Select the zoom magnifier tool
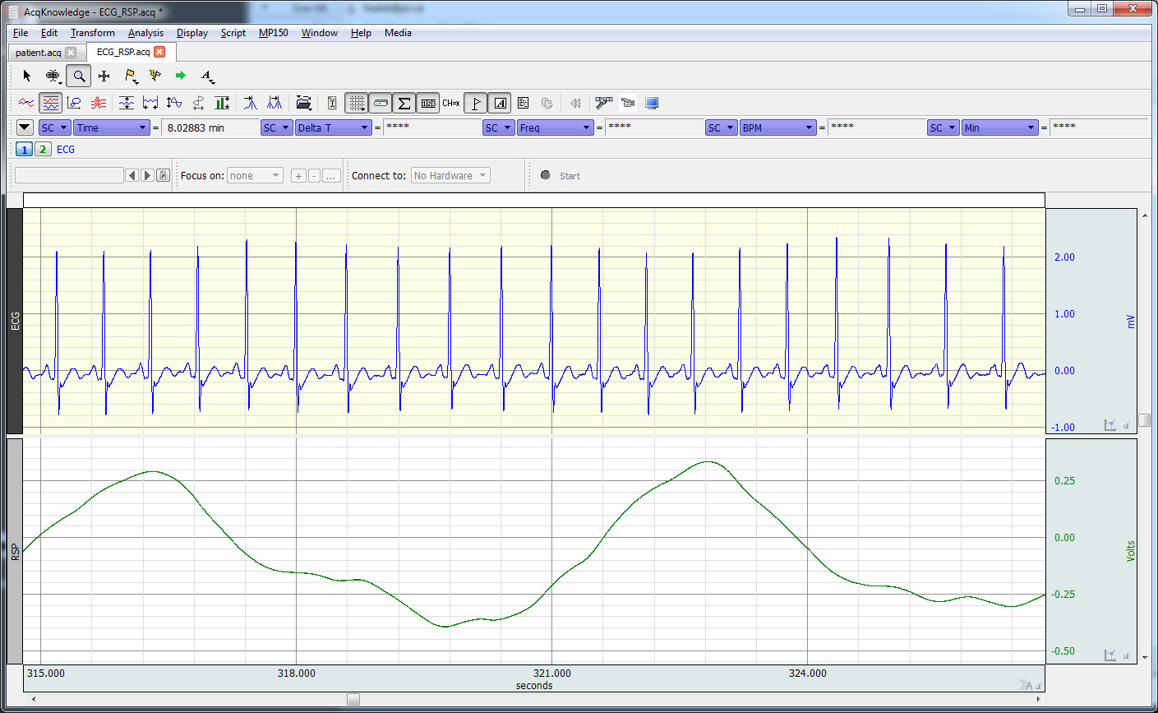The height and width of the screenshot is (713, 1158). pyautogui.click(x=78, y=76)
